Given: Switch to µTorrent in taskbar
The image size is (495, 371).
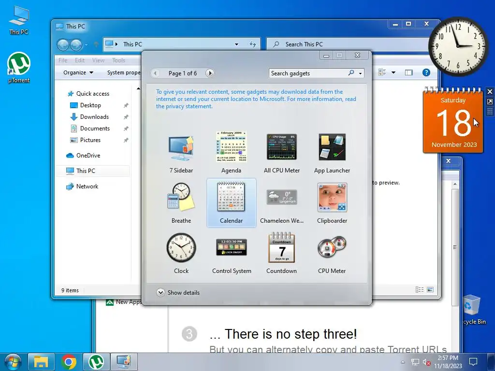Looking at the screenshot, I should tap(96, 362).
